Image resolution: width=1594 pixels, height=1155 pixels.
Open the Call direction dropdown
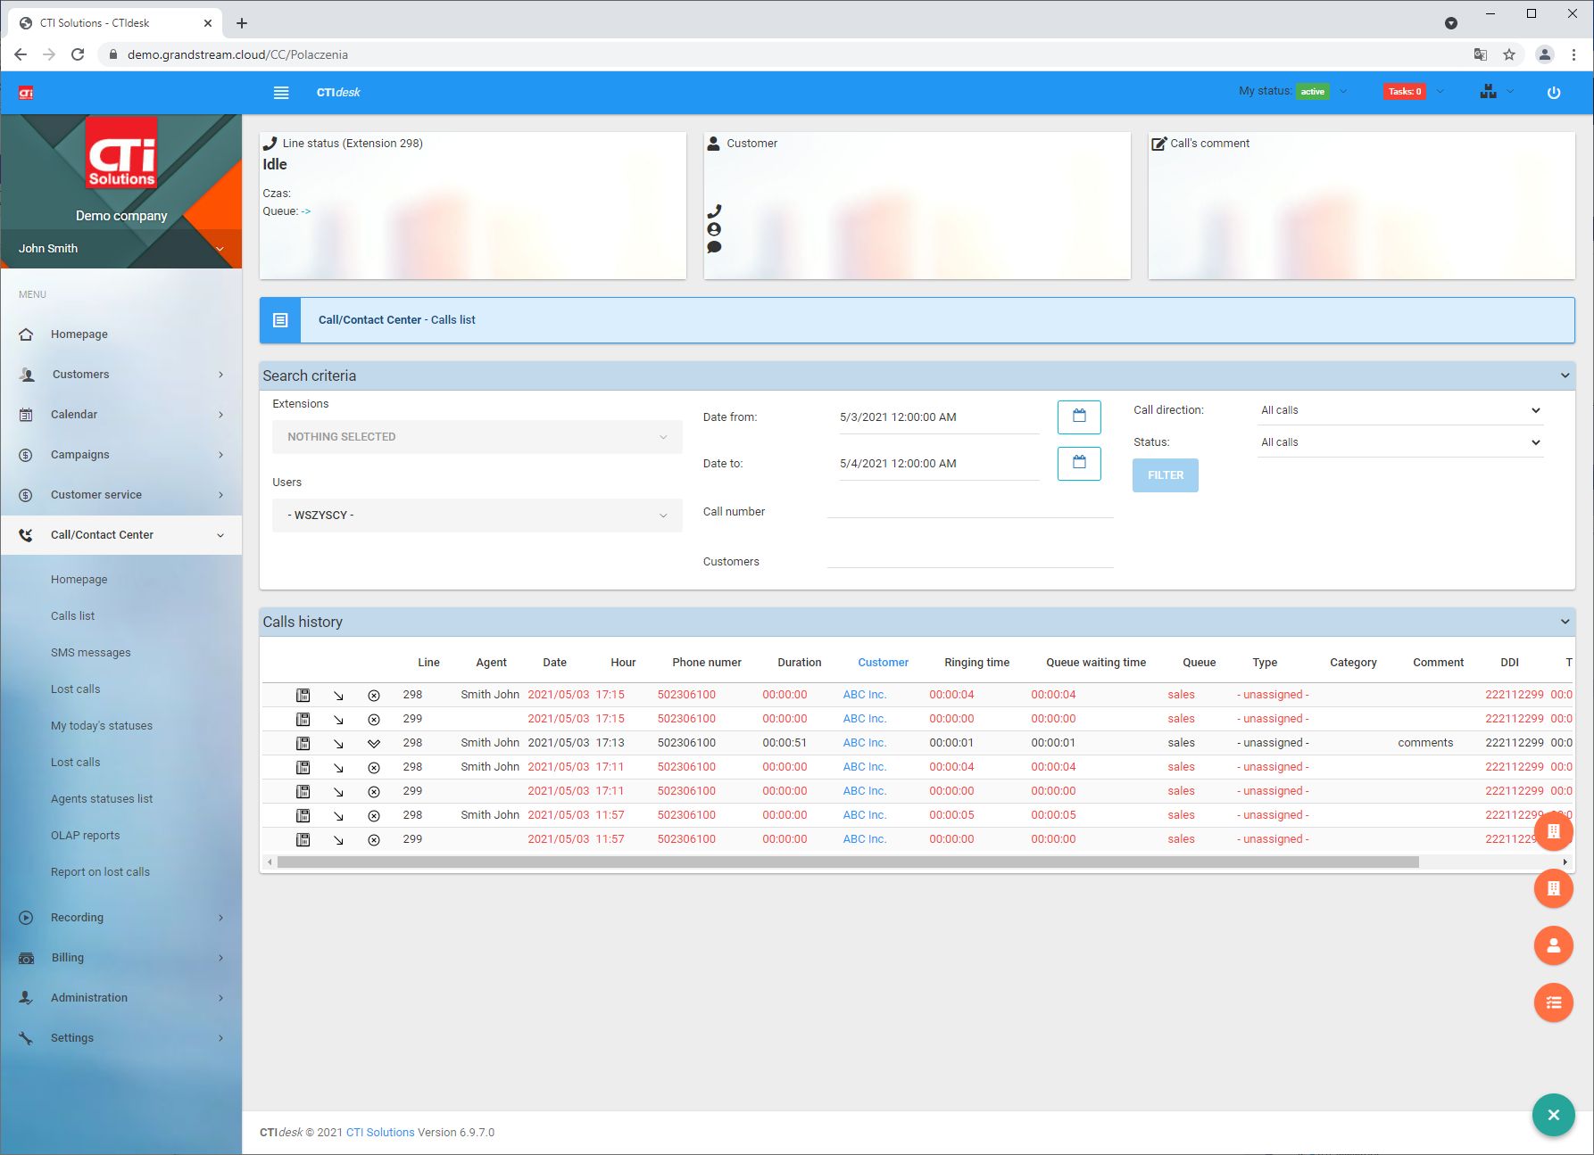point(1400,410)
